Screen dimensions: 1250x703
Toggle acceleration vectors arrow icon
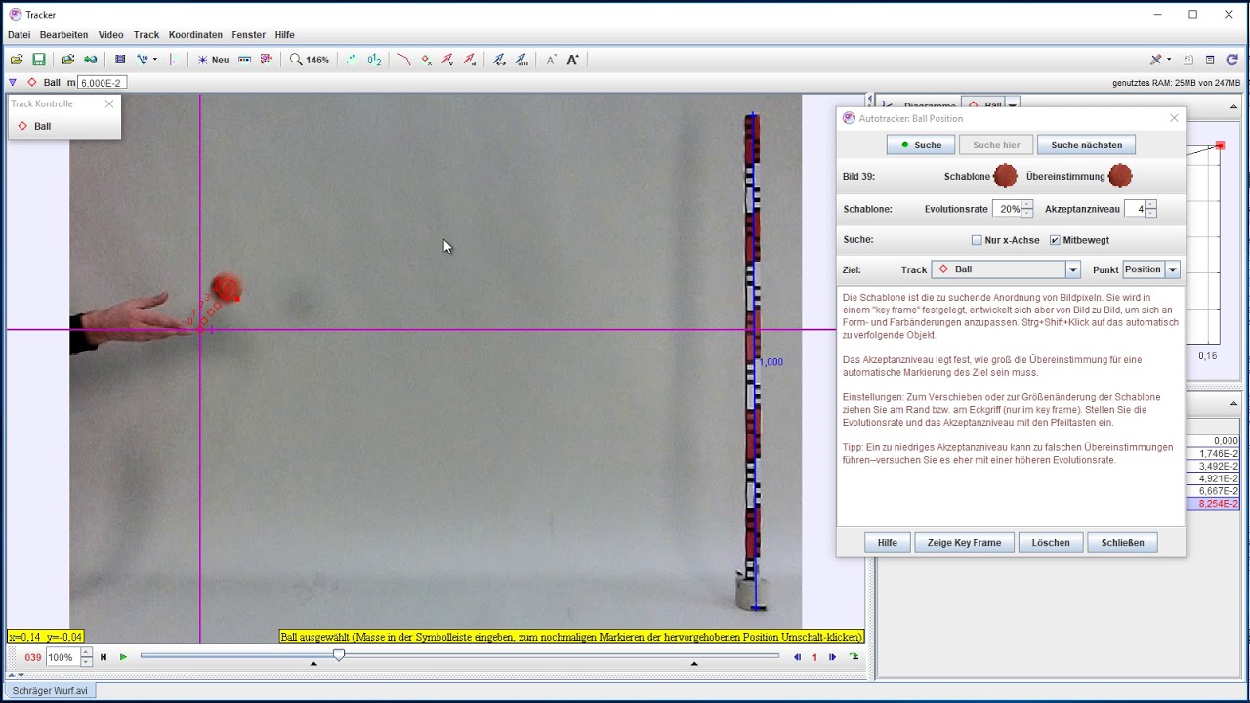[x=470, y=60]
